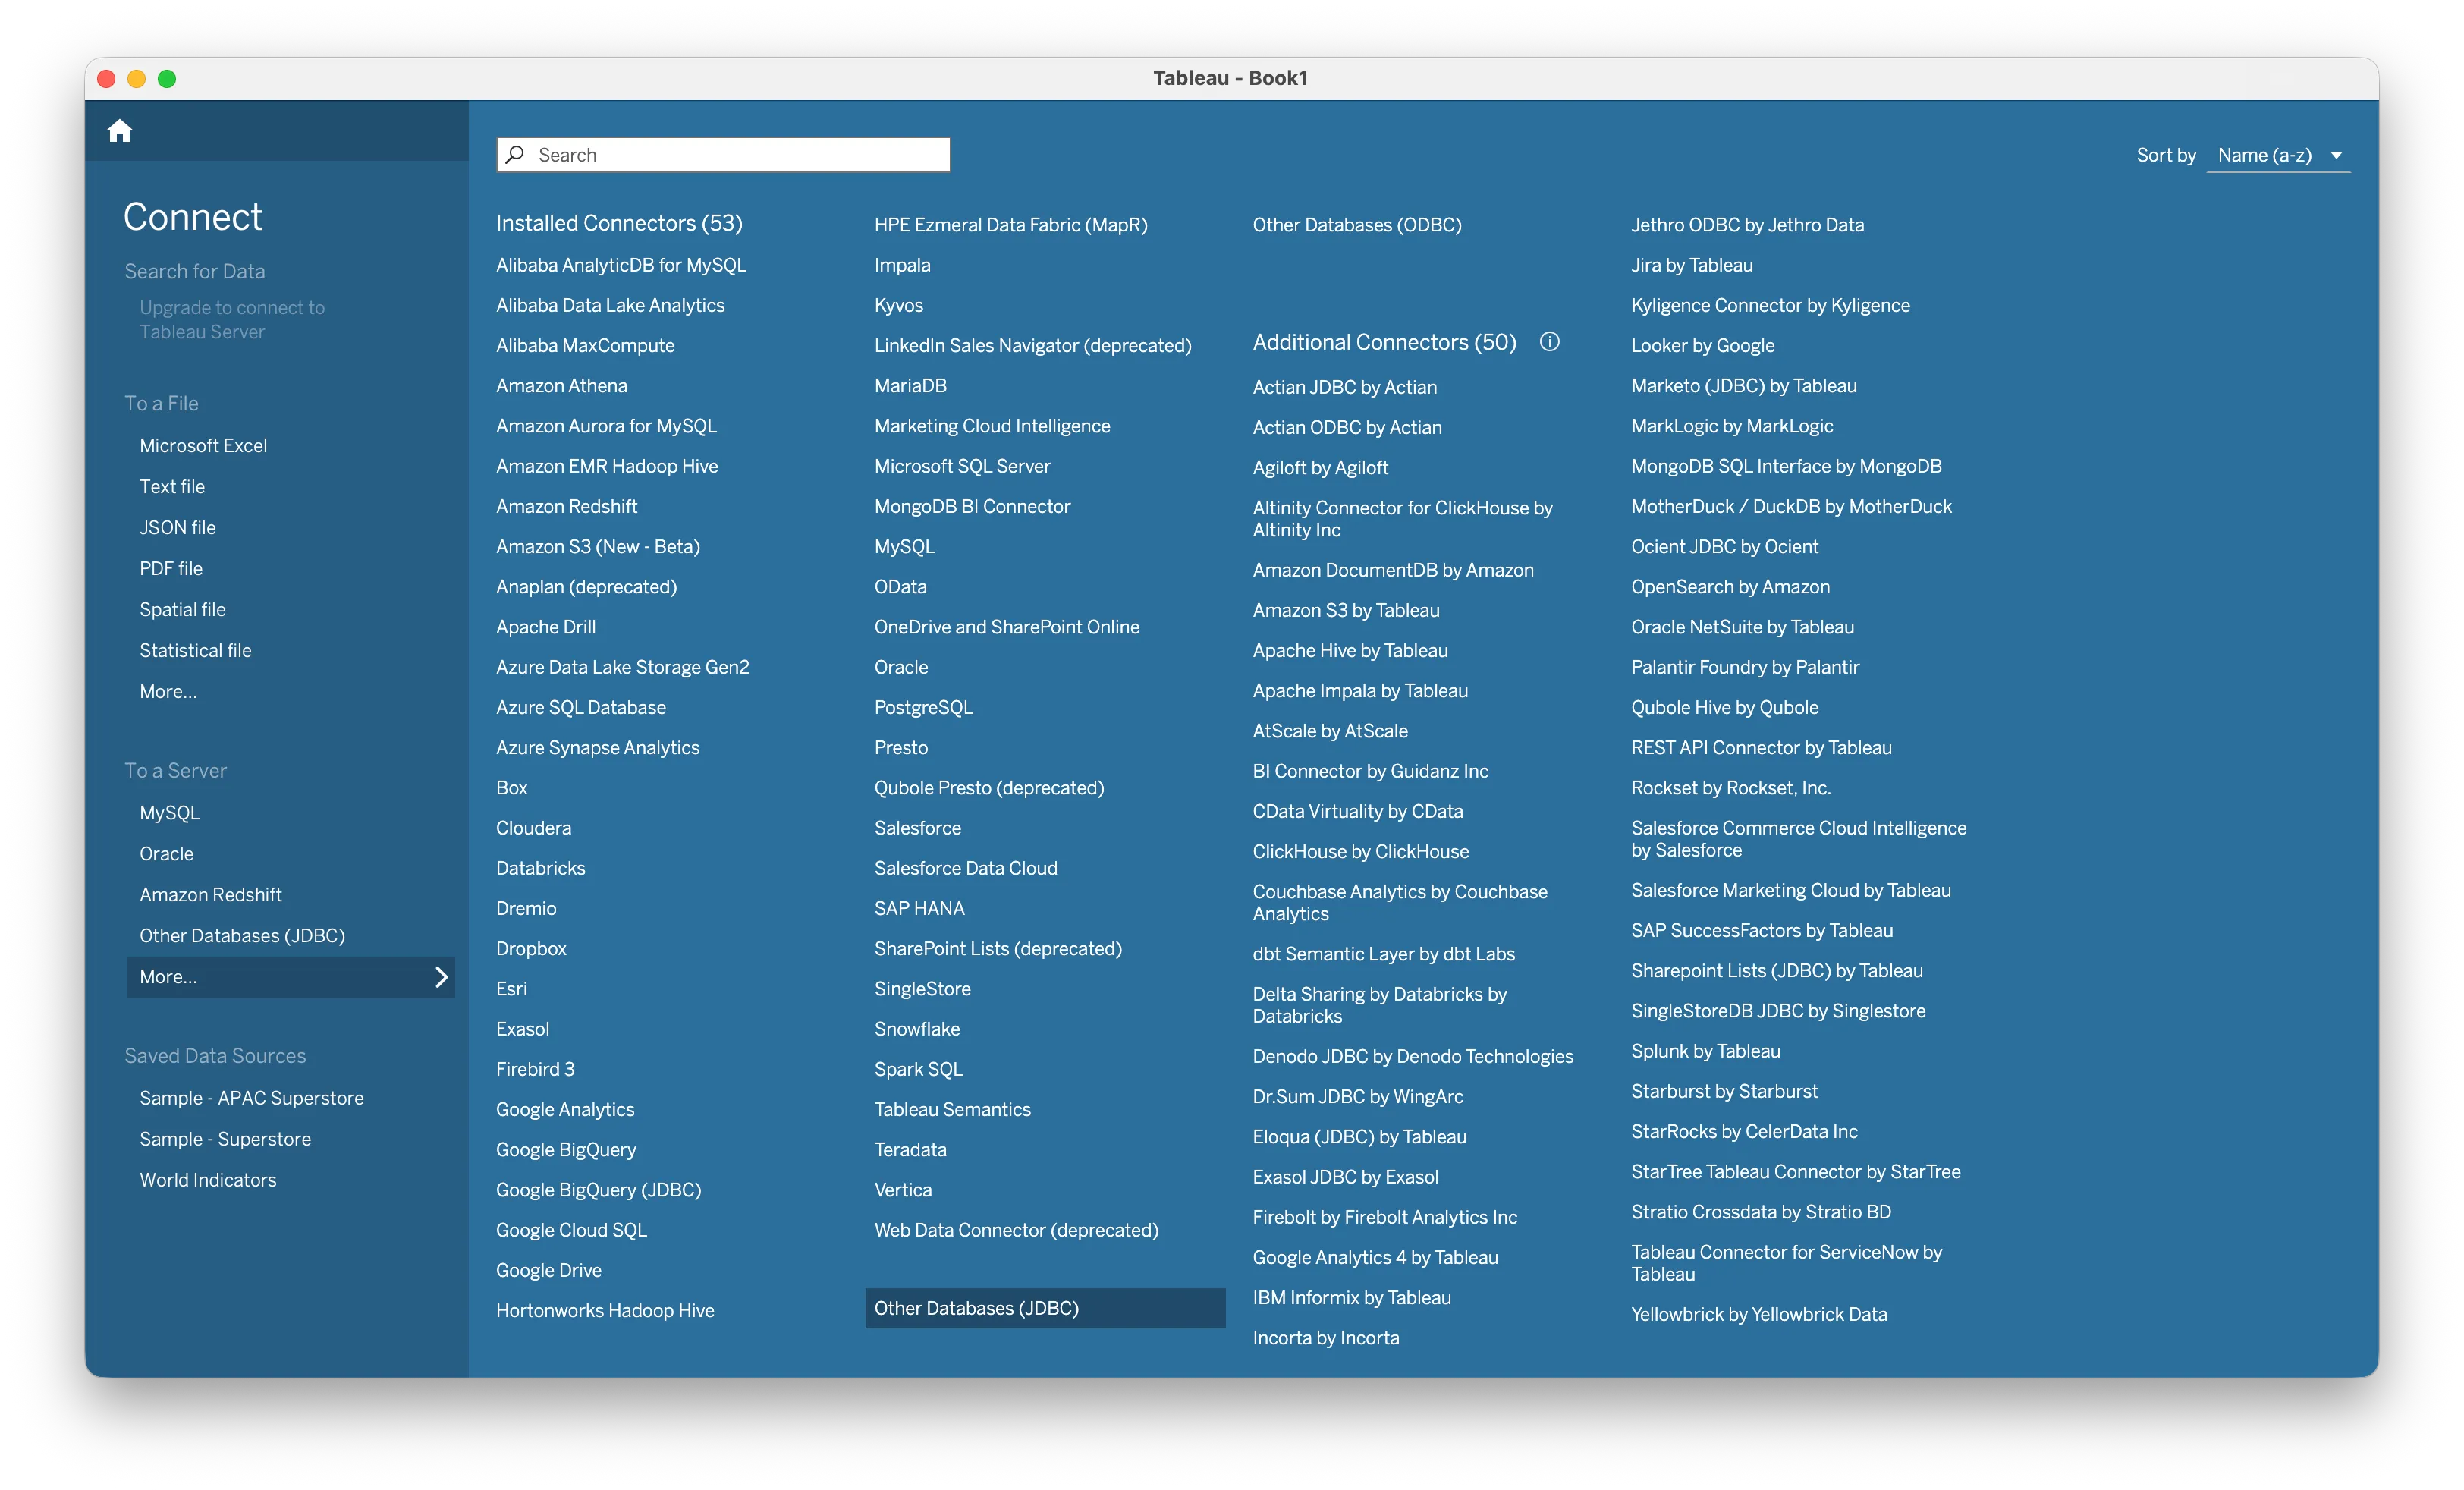Choose Altinity Connector for ClickHouse
2464x1490 pixels.
[1402, 519]
